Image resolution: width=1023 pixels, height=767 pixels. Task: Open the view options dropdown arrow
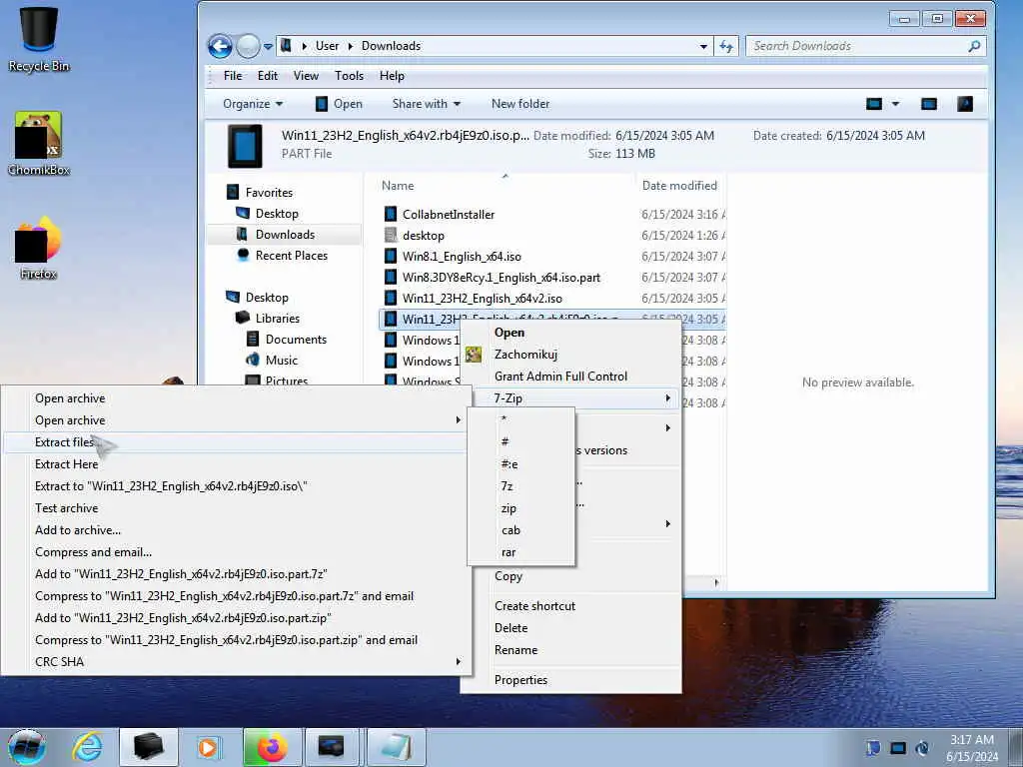895,104
